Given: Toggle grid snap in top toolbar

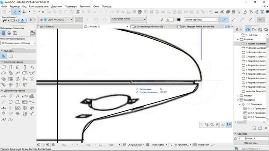Looking at the screenshot, I should pyautogui.click(x=24, y=12).
